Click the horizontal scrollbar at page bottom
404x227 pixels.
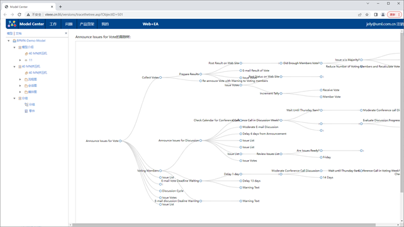(x=223, y=225)
